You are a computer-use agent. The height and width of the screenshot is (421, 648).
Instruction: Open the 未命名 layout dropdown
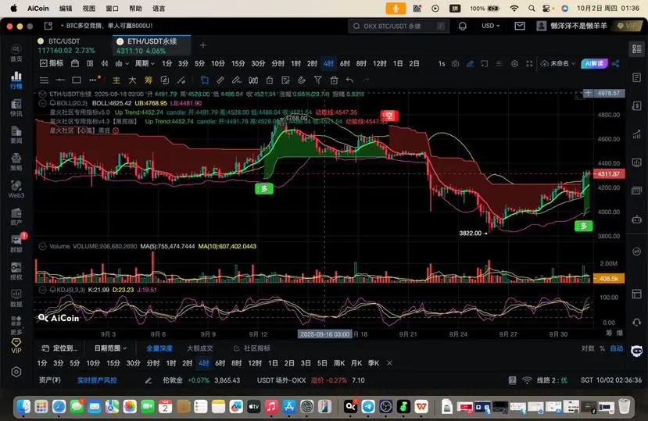(x=558, y=63)
